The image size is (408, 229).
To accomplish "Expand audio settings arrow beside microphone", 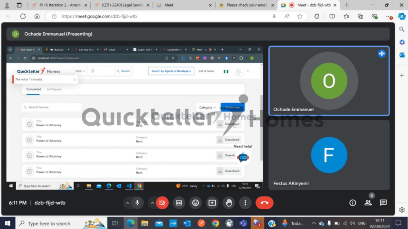I will [127, 203].
